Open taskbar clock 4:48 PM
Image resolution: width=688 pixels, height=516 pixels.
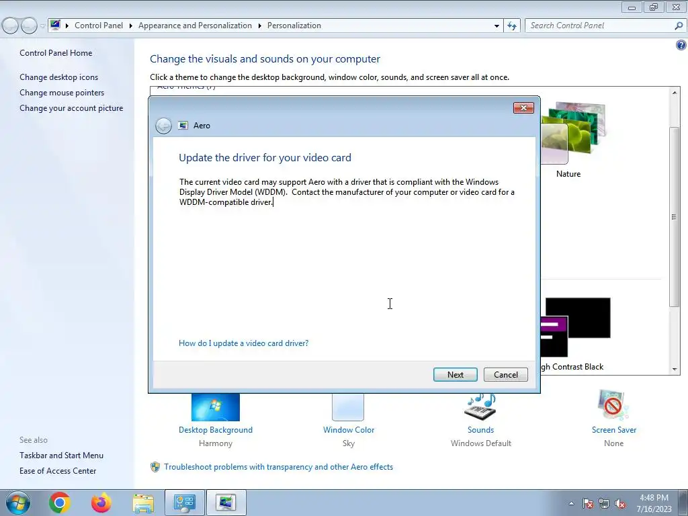(x=654, y=503)
